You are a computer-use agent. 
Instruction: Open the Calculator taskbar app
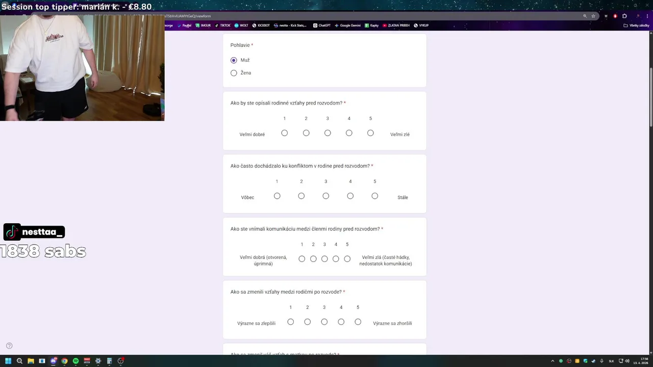[109, 361]
